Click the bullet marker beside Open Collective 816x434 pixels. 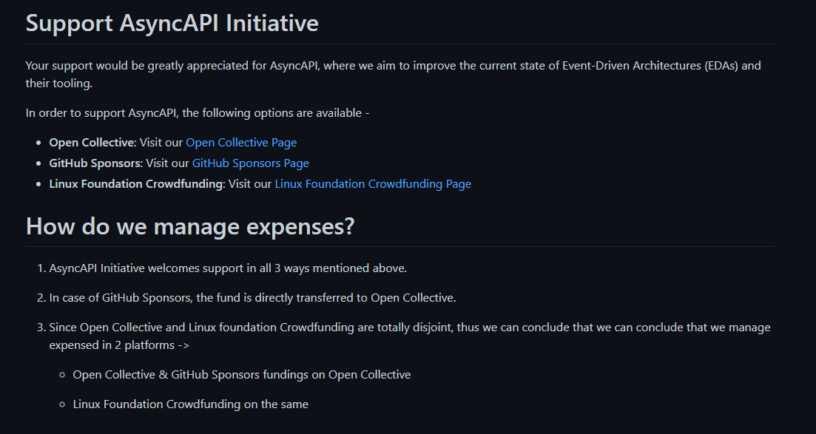pyautogui.click(x=38, y=142)
